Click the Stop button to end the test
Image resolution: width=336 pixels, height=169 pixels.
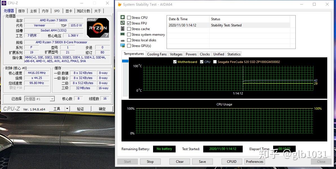click(x=150, y=161)
